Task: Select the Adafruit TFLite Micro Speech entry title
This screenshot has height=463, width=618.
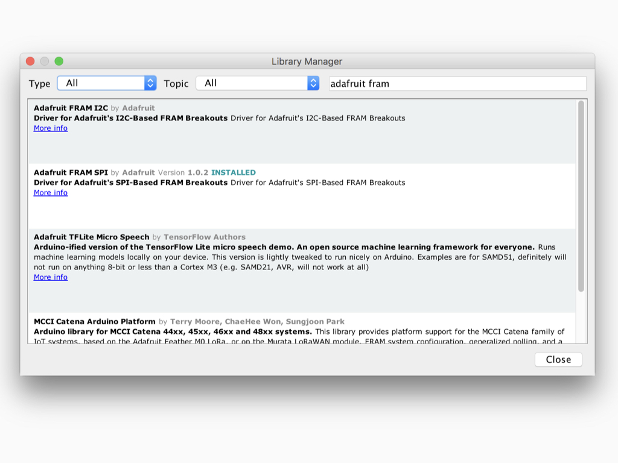Action: 92,237
